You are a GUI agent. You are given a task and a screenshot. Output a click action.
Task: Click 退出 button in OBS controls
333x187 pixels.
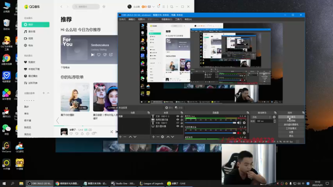(x=291, y=136)
